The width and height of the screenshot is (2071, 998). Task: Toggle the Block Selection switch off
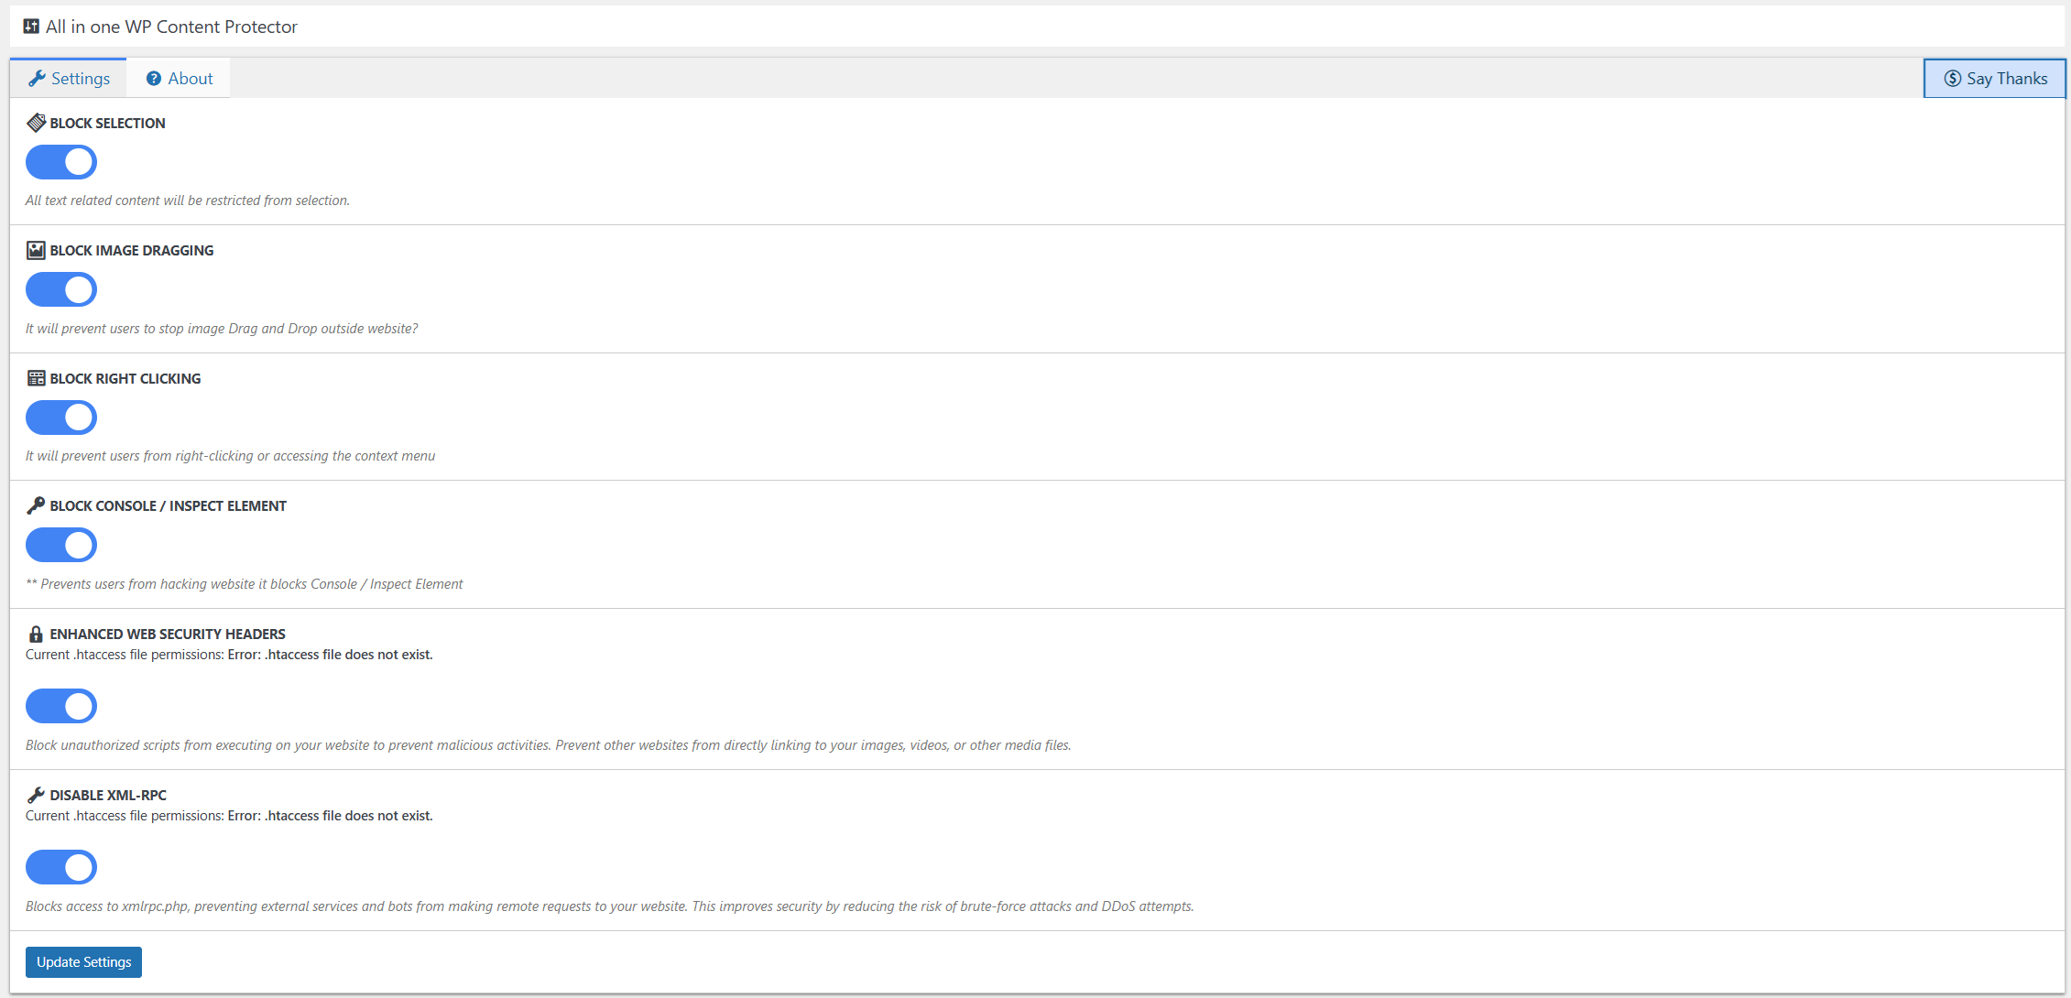pos(61,162)
